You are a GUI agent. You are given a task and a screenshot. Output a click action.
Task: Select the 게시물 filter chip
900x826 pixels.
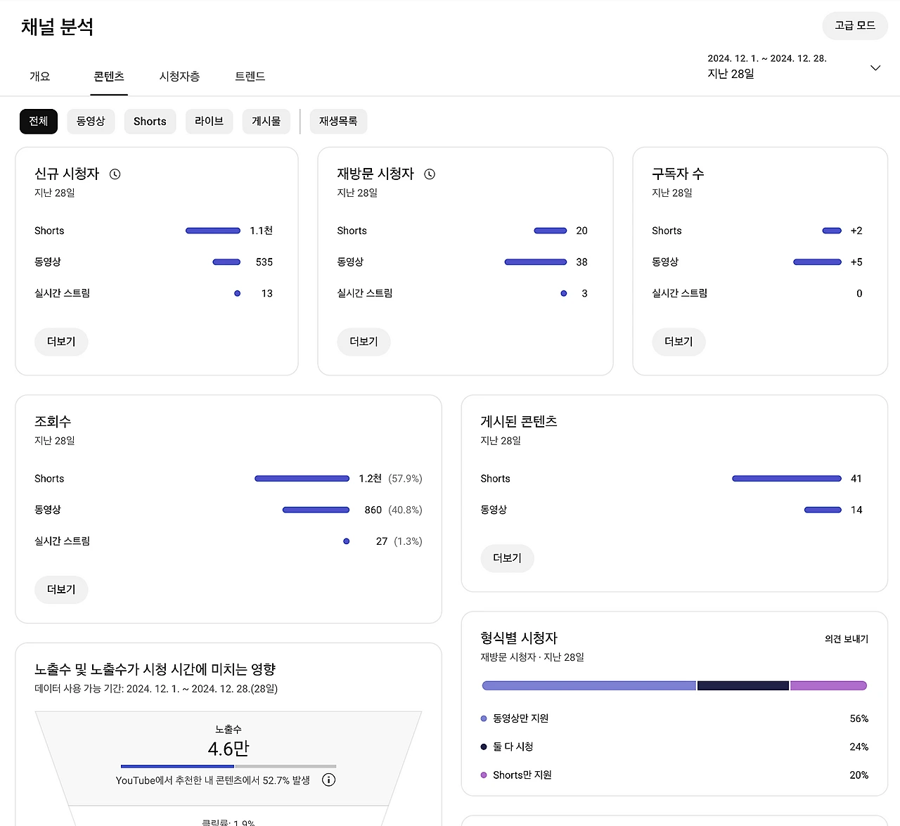[266, 121]
